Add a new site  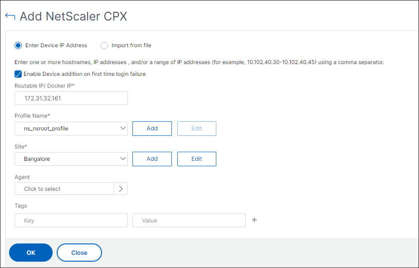coord(152,159)
